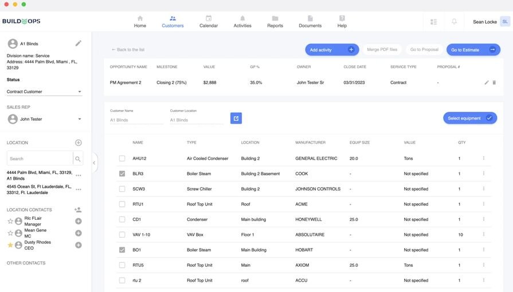The image size is (513, 292).
Task: Check the AHU12 equipment checkbox
Action: (x=122, y=158)
